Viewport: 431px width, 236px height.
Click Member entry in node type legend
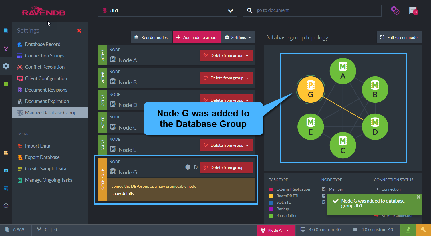(333, 189)
